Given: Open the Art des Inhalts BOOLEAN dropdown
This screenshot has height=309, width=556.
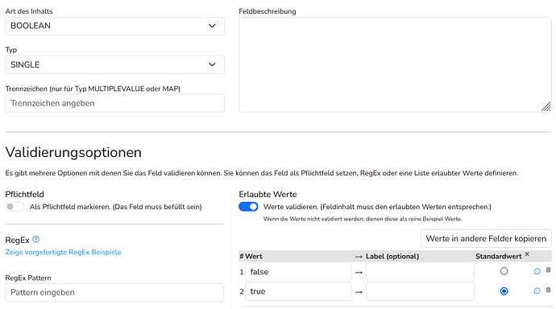Looking at the screenshot, I should tap(114, 26).
